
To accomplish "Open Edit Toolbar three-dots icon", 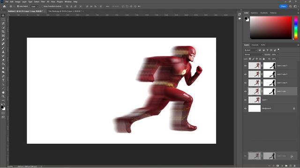I will 3,100.
